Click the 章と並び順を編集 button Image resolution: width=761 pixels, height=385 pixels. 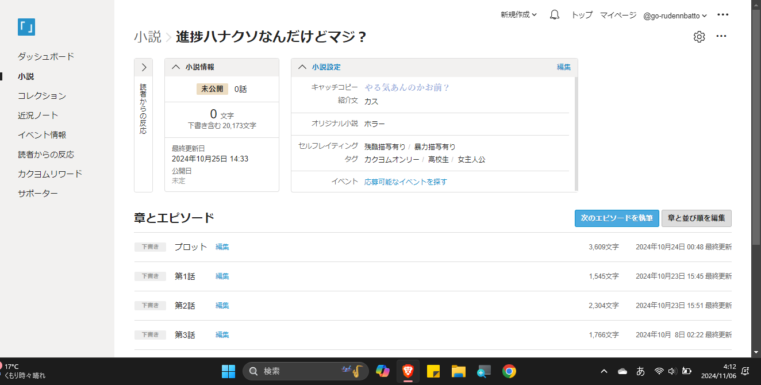[x=696, y=218]
